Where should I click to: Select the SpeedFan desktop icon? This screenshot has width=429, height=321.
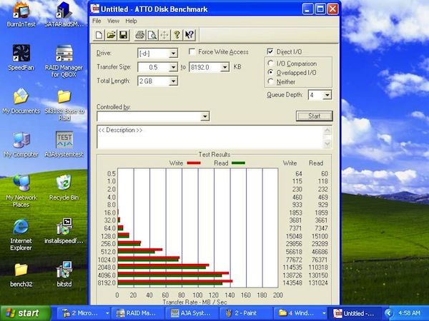pyautogui.click(x=21, y=57)
